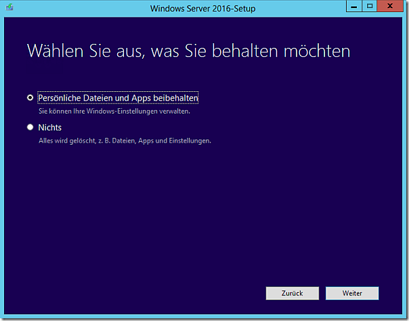Minimize the Windows Server 2016-Setup window
The height and width of the screenshot is (321, 409).
tap(353, 5)
